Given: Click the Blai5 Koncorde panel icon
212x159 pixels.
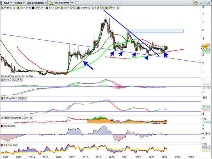Looking at the screenshot, I should click(x=2, y=118).
